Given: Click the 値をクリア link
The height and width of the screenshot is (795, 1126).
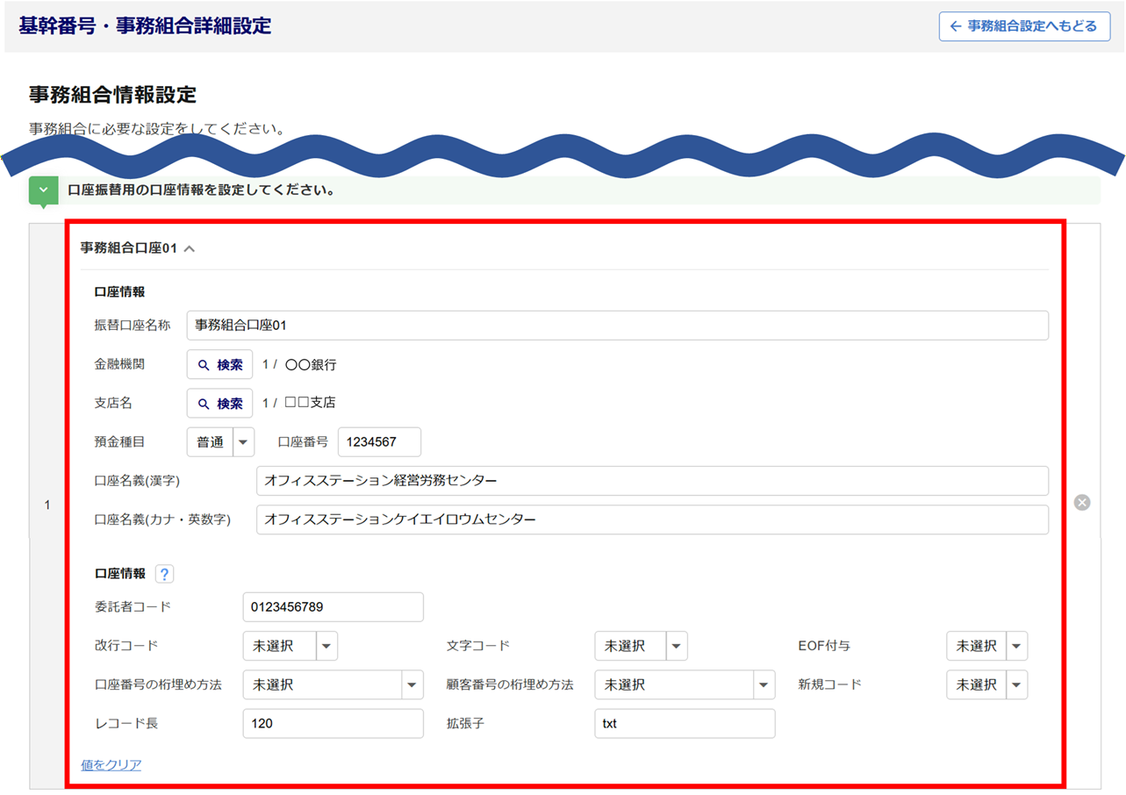Looking at the screenshot, I should click(111, 764).
